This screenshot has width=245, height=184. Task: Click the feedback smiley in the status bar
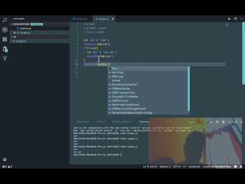click(x=235, y=167)
